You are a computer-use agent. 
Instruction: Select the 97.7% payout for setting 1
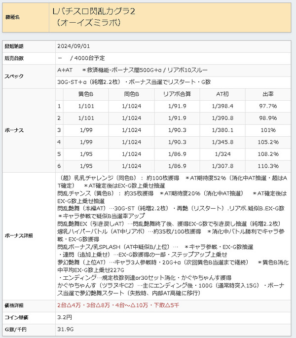(x=268, y=106)
